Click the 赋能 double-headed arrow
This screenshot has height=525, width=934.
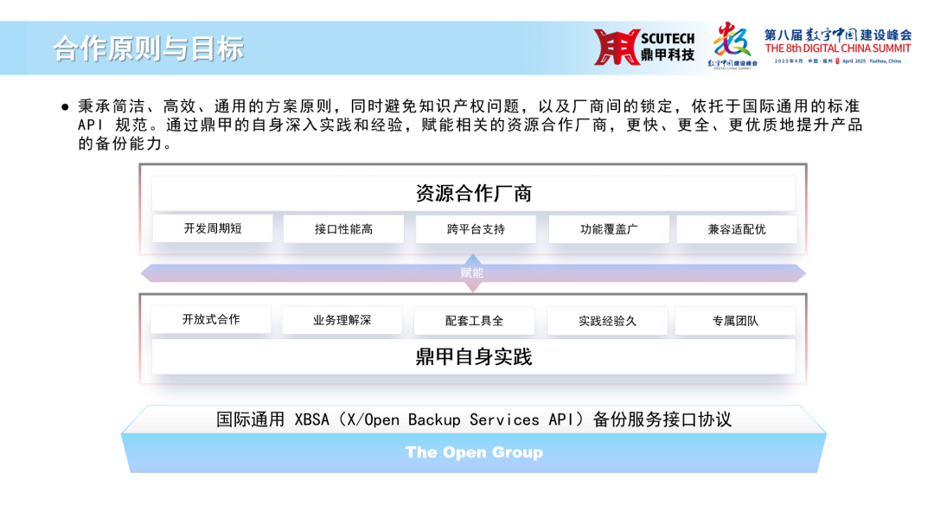point(472,272)
